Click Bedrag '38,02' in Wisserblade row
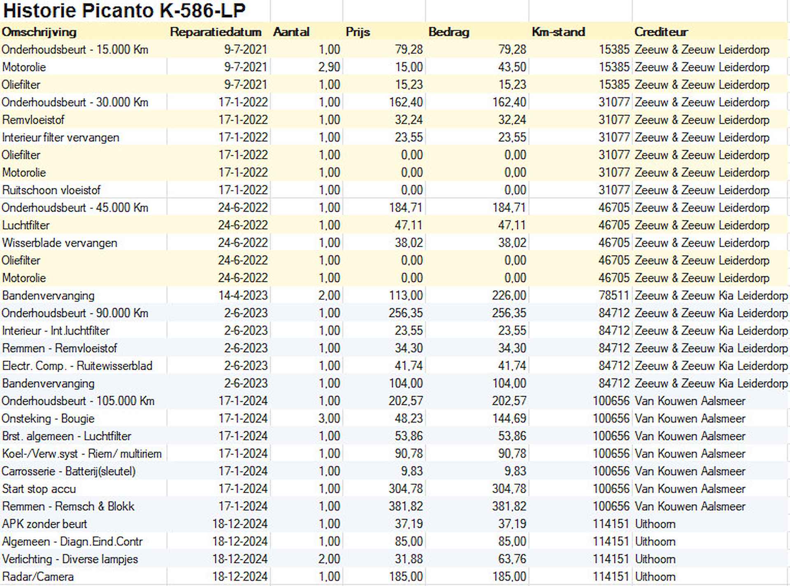790x586 pixels. click(512, 243)
